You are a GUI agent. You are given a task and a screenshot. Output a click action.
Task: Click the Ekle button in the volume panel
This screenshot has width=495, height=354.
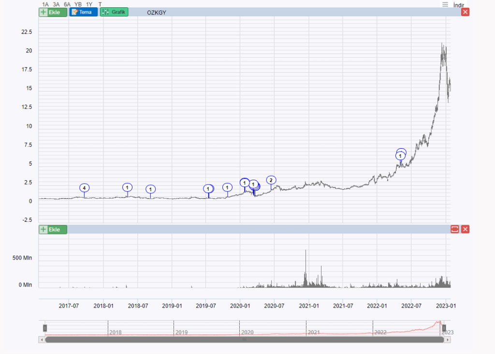point(53,230)
